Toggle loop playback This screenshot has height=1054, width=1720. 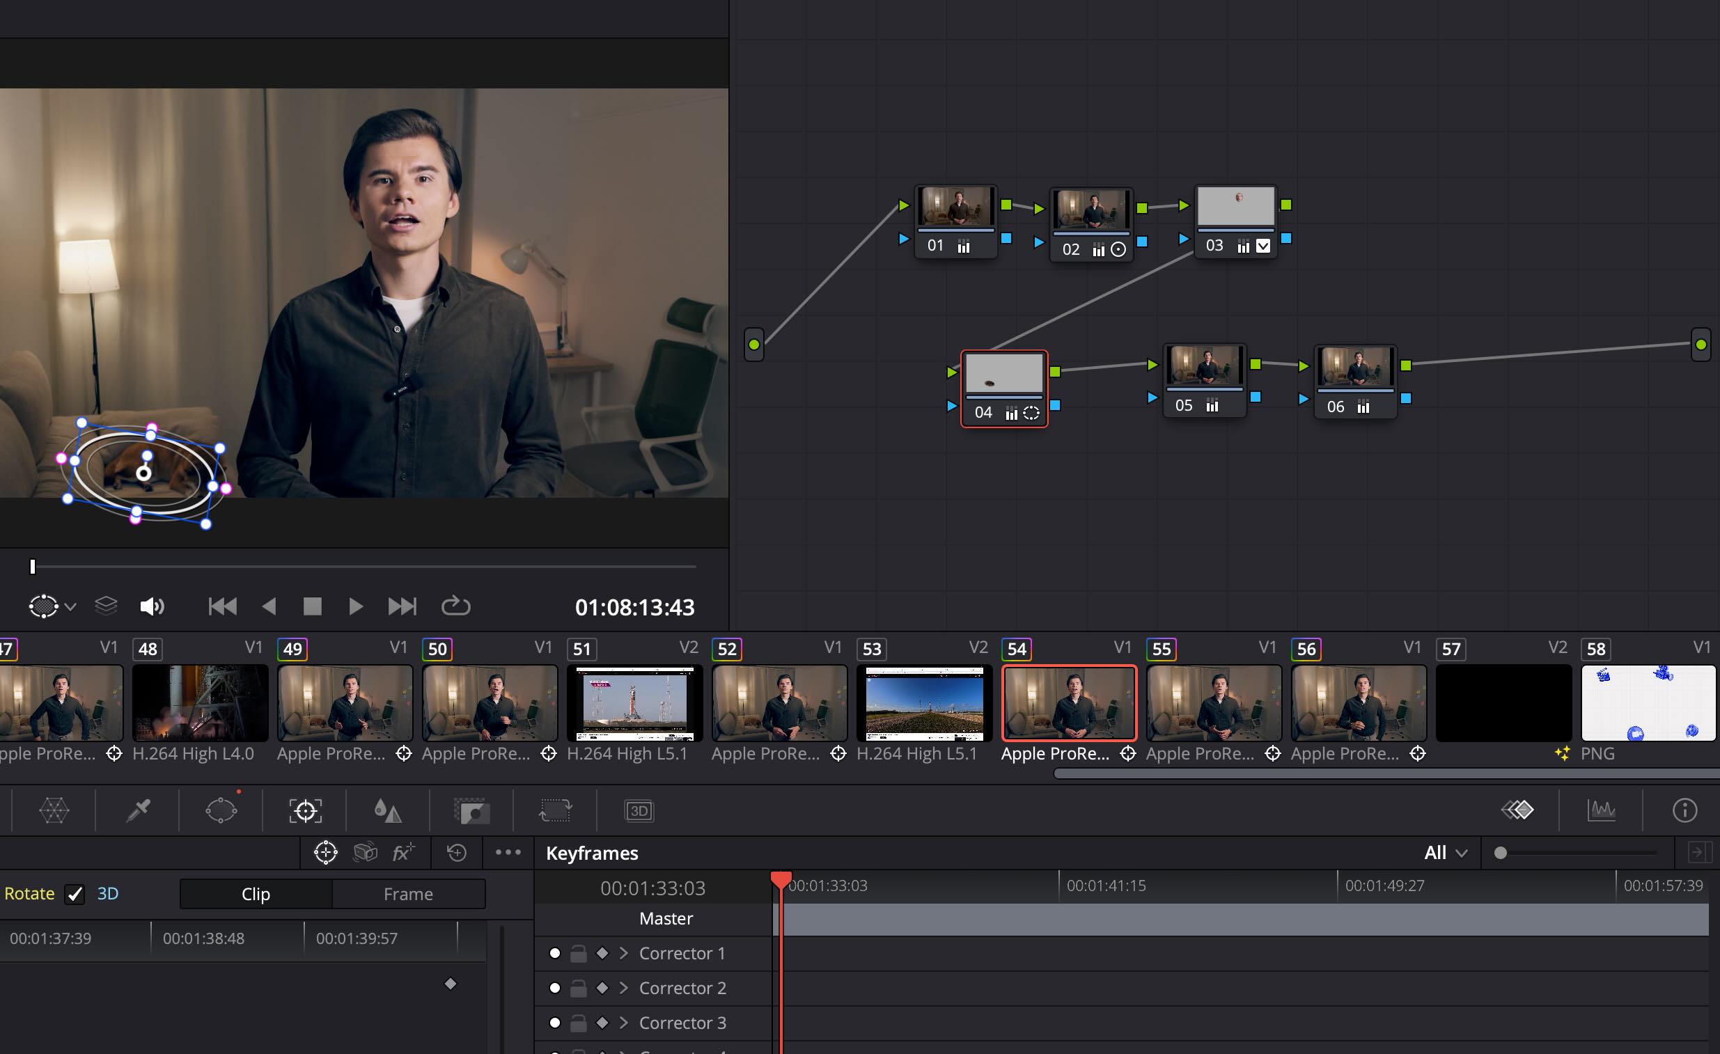coord(455,606)
